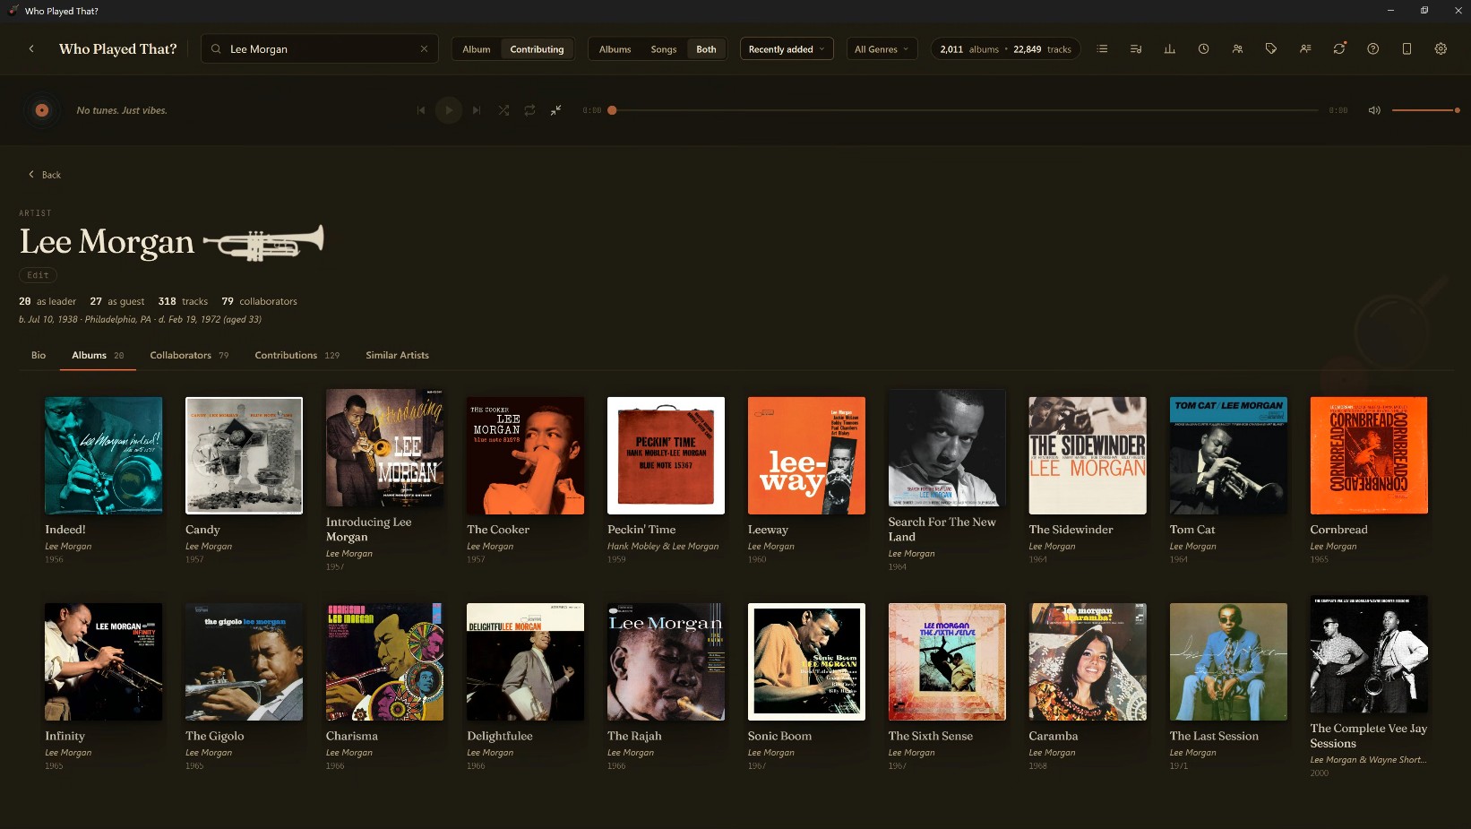The height and width of the screenshot is (829, 1471).
Task: Click the 2,011 albums / 22,849 tracks counter
Action: point(1005,49)
